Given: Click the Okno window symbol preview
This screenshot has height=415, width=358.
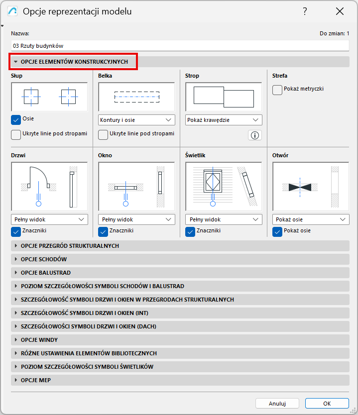Looking at the screenshot, I should click(x=136, y=187).
